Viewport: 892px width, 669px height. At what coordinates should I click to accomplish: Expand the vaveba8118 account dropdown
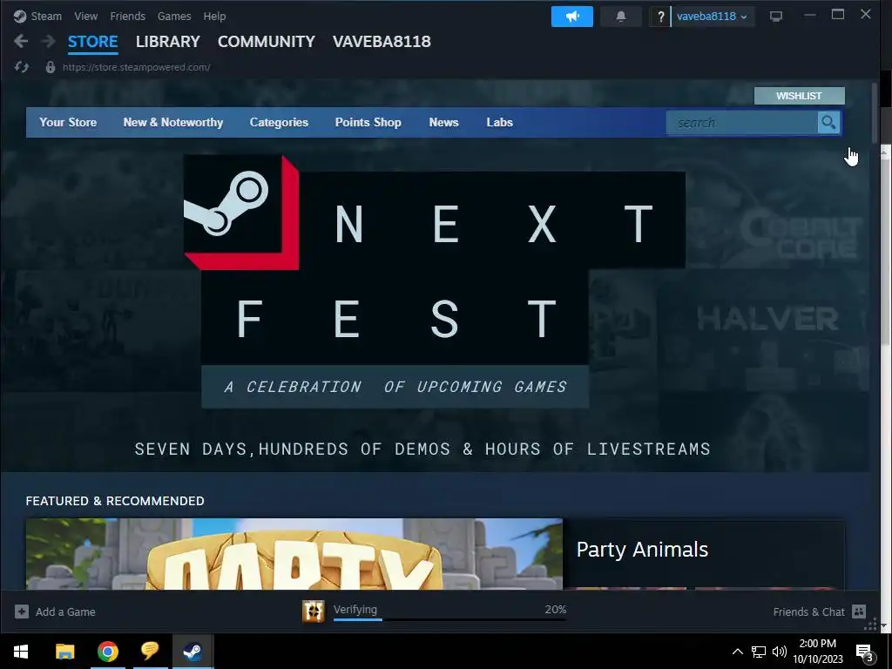(x=713, y=17)
